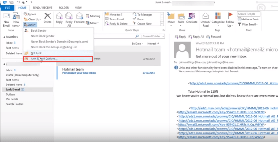Open the New Items menu

(x=16, y=20)
